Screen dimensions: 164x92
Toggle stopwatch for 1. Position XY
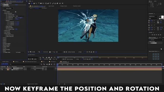(x=6, y=18)
